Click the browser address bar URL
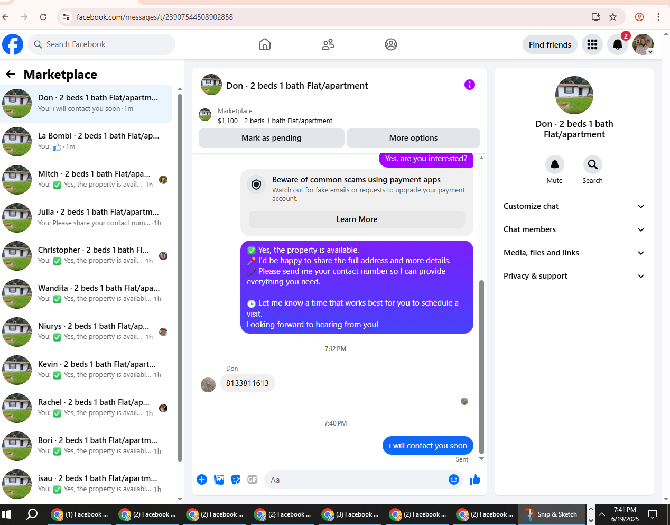 [155, 17]
